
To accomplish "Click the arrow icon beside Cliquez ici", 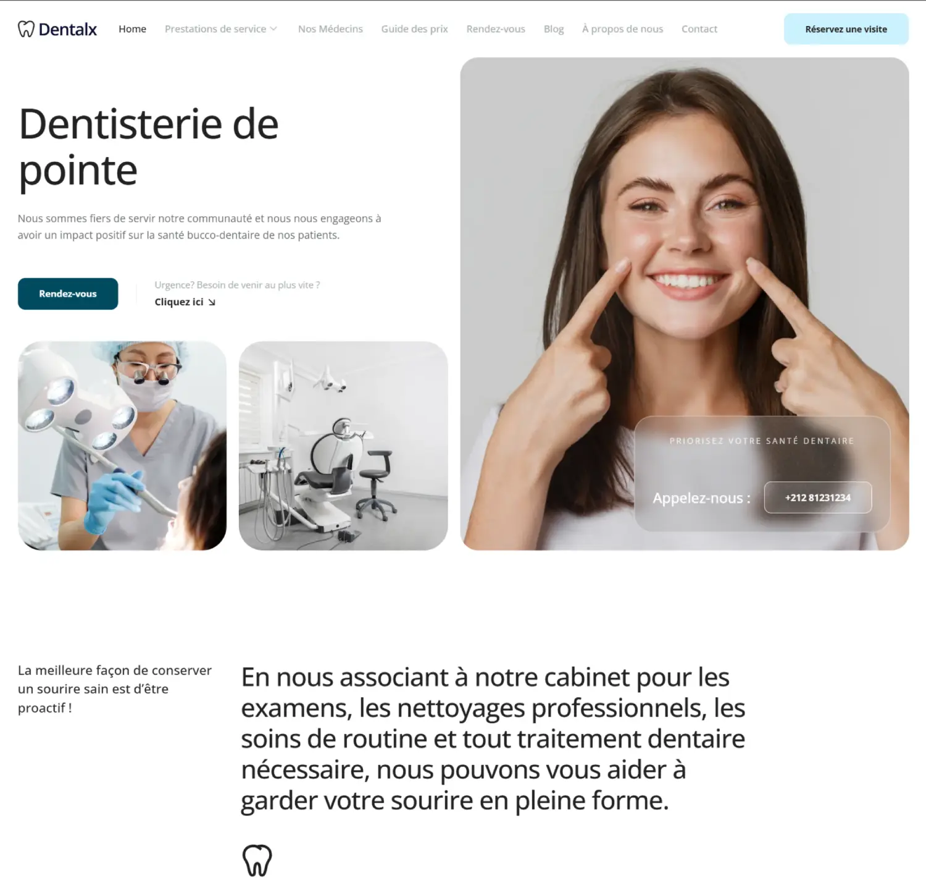I will (x=212, y=302).
